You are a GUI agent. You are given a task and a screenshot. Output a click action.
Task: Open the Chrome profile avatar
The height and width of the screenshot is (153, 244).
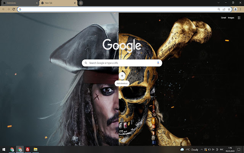pyautogui.click(x=235, y=9)
